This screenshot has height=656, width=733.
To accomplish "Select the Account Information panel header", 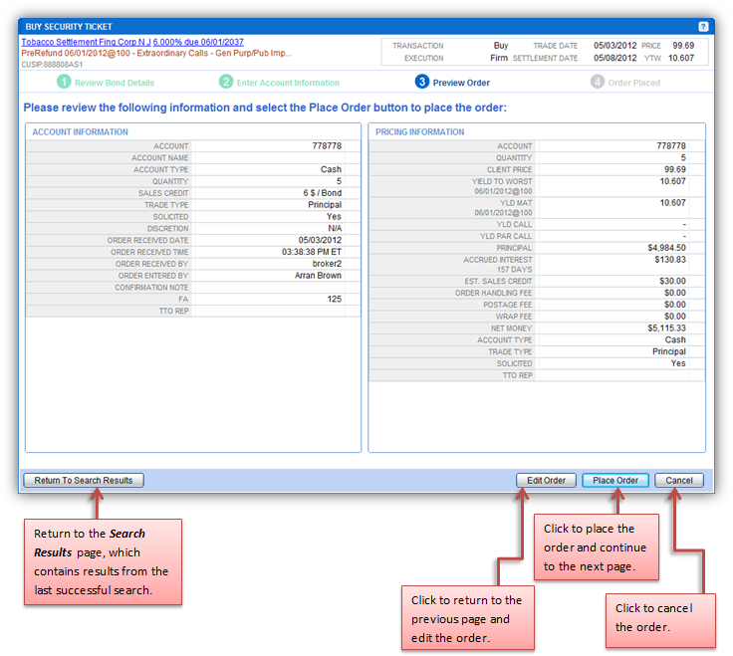I will [x=81, y=131].
